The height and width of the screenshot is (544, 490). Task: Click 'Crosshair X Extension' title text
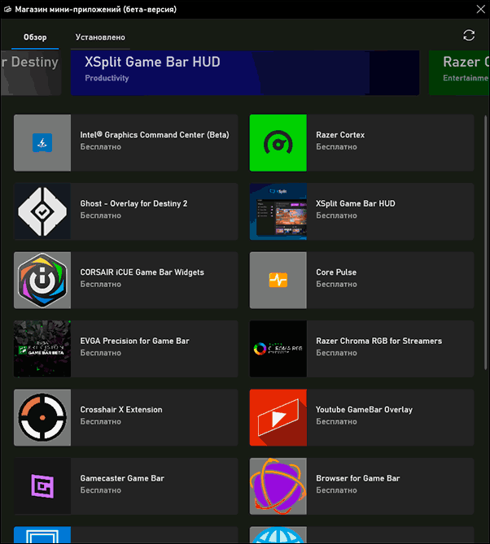(x=121, y=409)
